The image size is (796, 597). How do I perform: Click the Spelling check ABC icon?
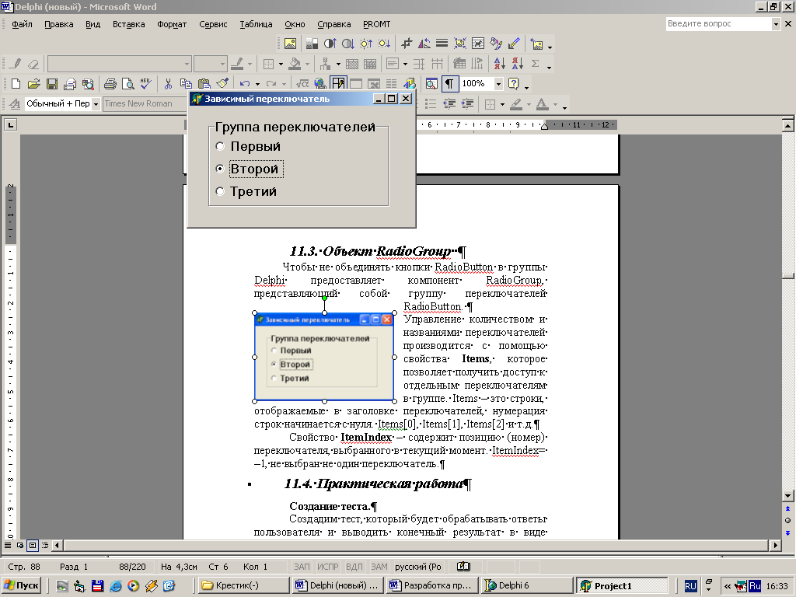(x=145, y=84)
